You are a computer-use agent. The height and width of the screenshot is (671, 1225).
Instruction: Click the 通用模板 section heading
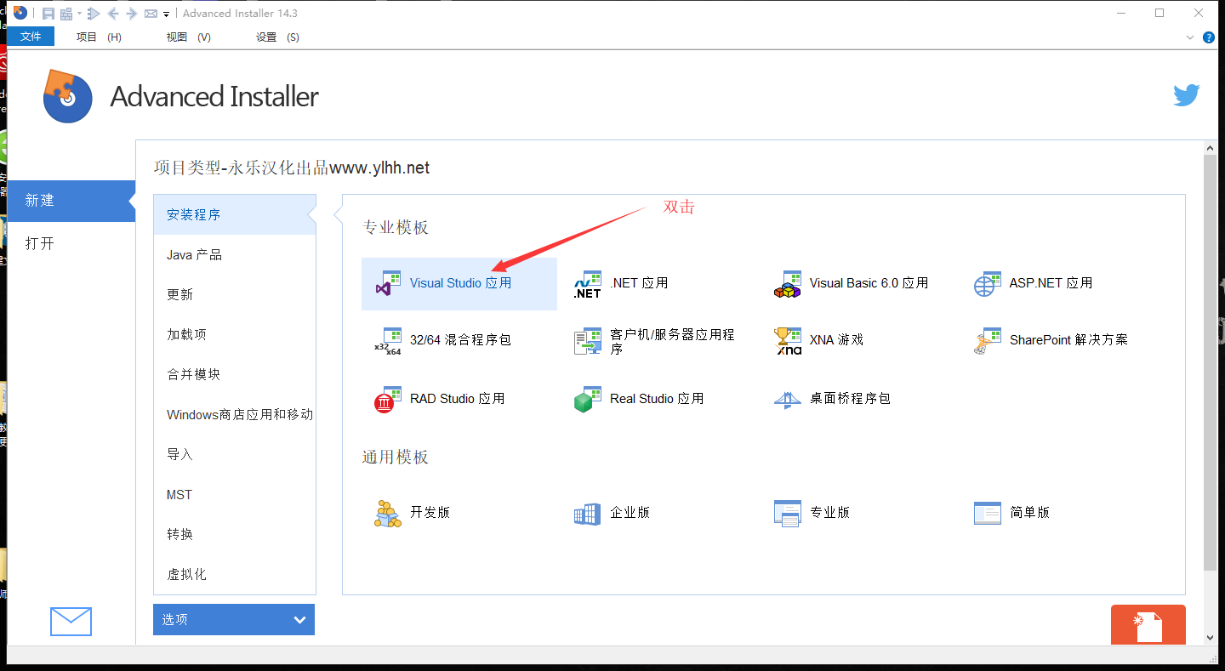pos(396,457)
